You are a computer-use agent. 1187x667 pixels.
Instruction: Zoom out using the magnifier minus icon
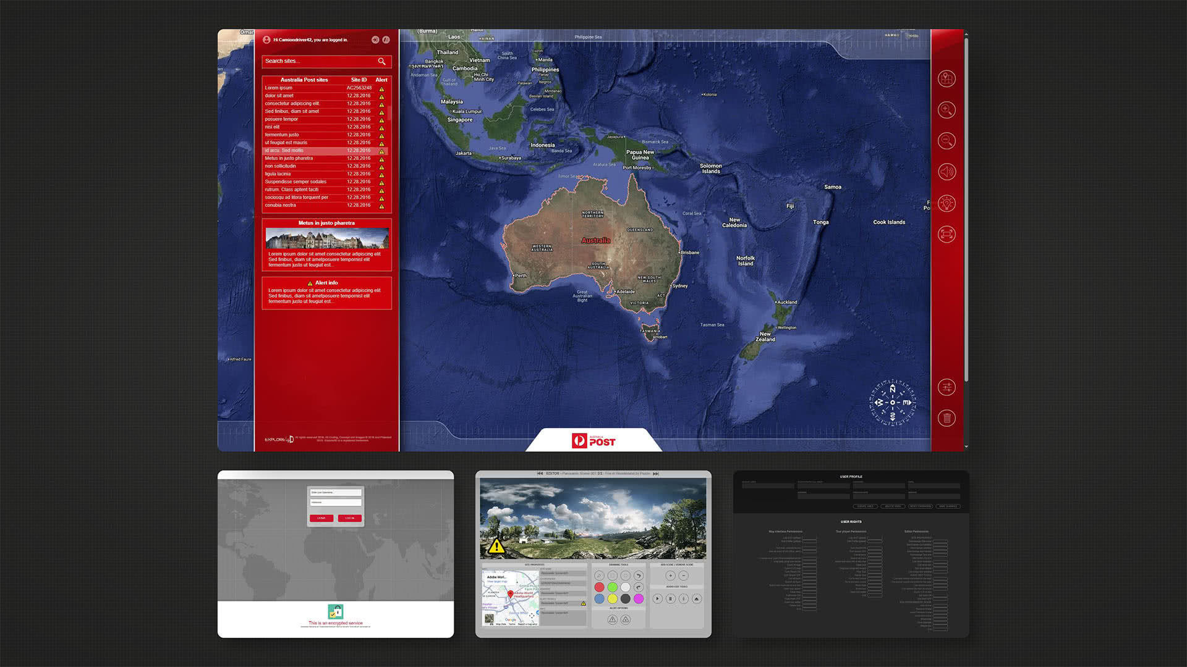[947, 141]
